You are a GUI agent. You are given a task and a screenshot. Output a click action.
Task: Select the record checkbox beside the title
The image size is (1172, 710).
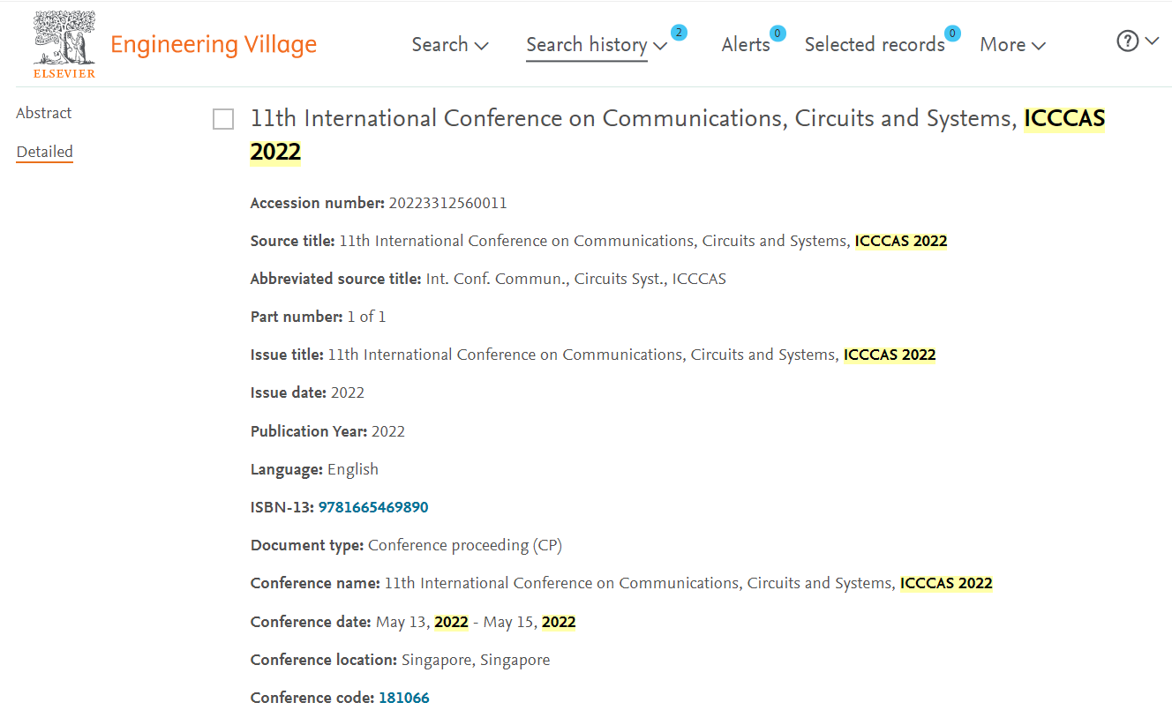[223, 119]
